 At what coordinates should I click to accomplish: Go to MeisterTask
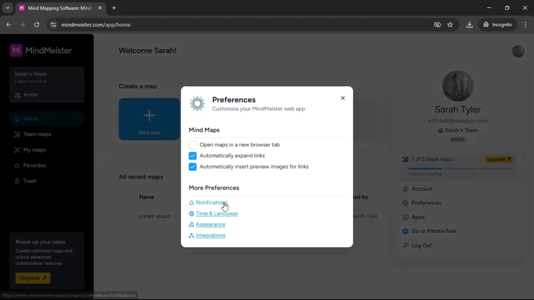coord(434,231)
